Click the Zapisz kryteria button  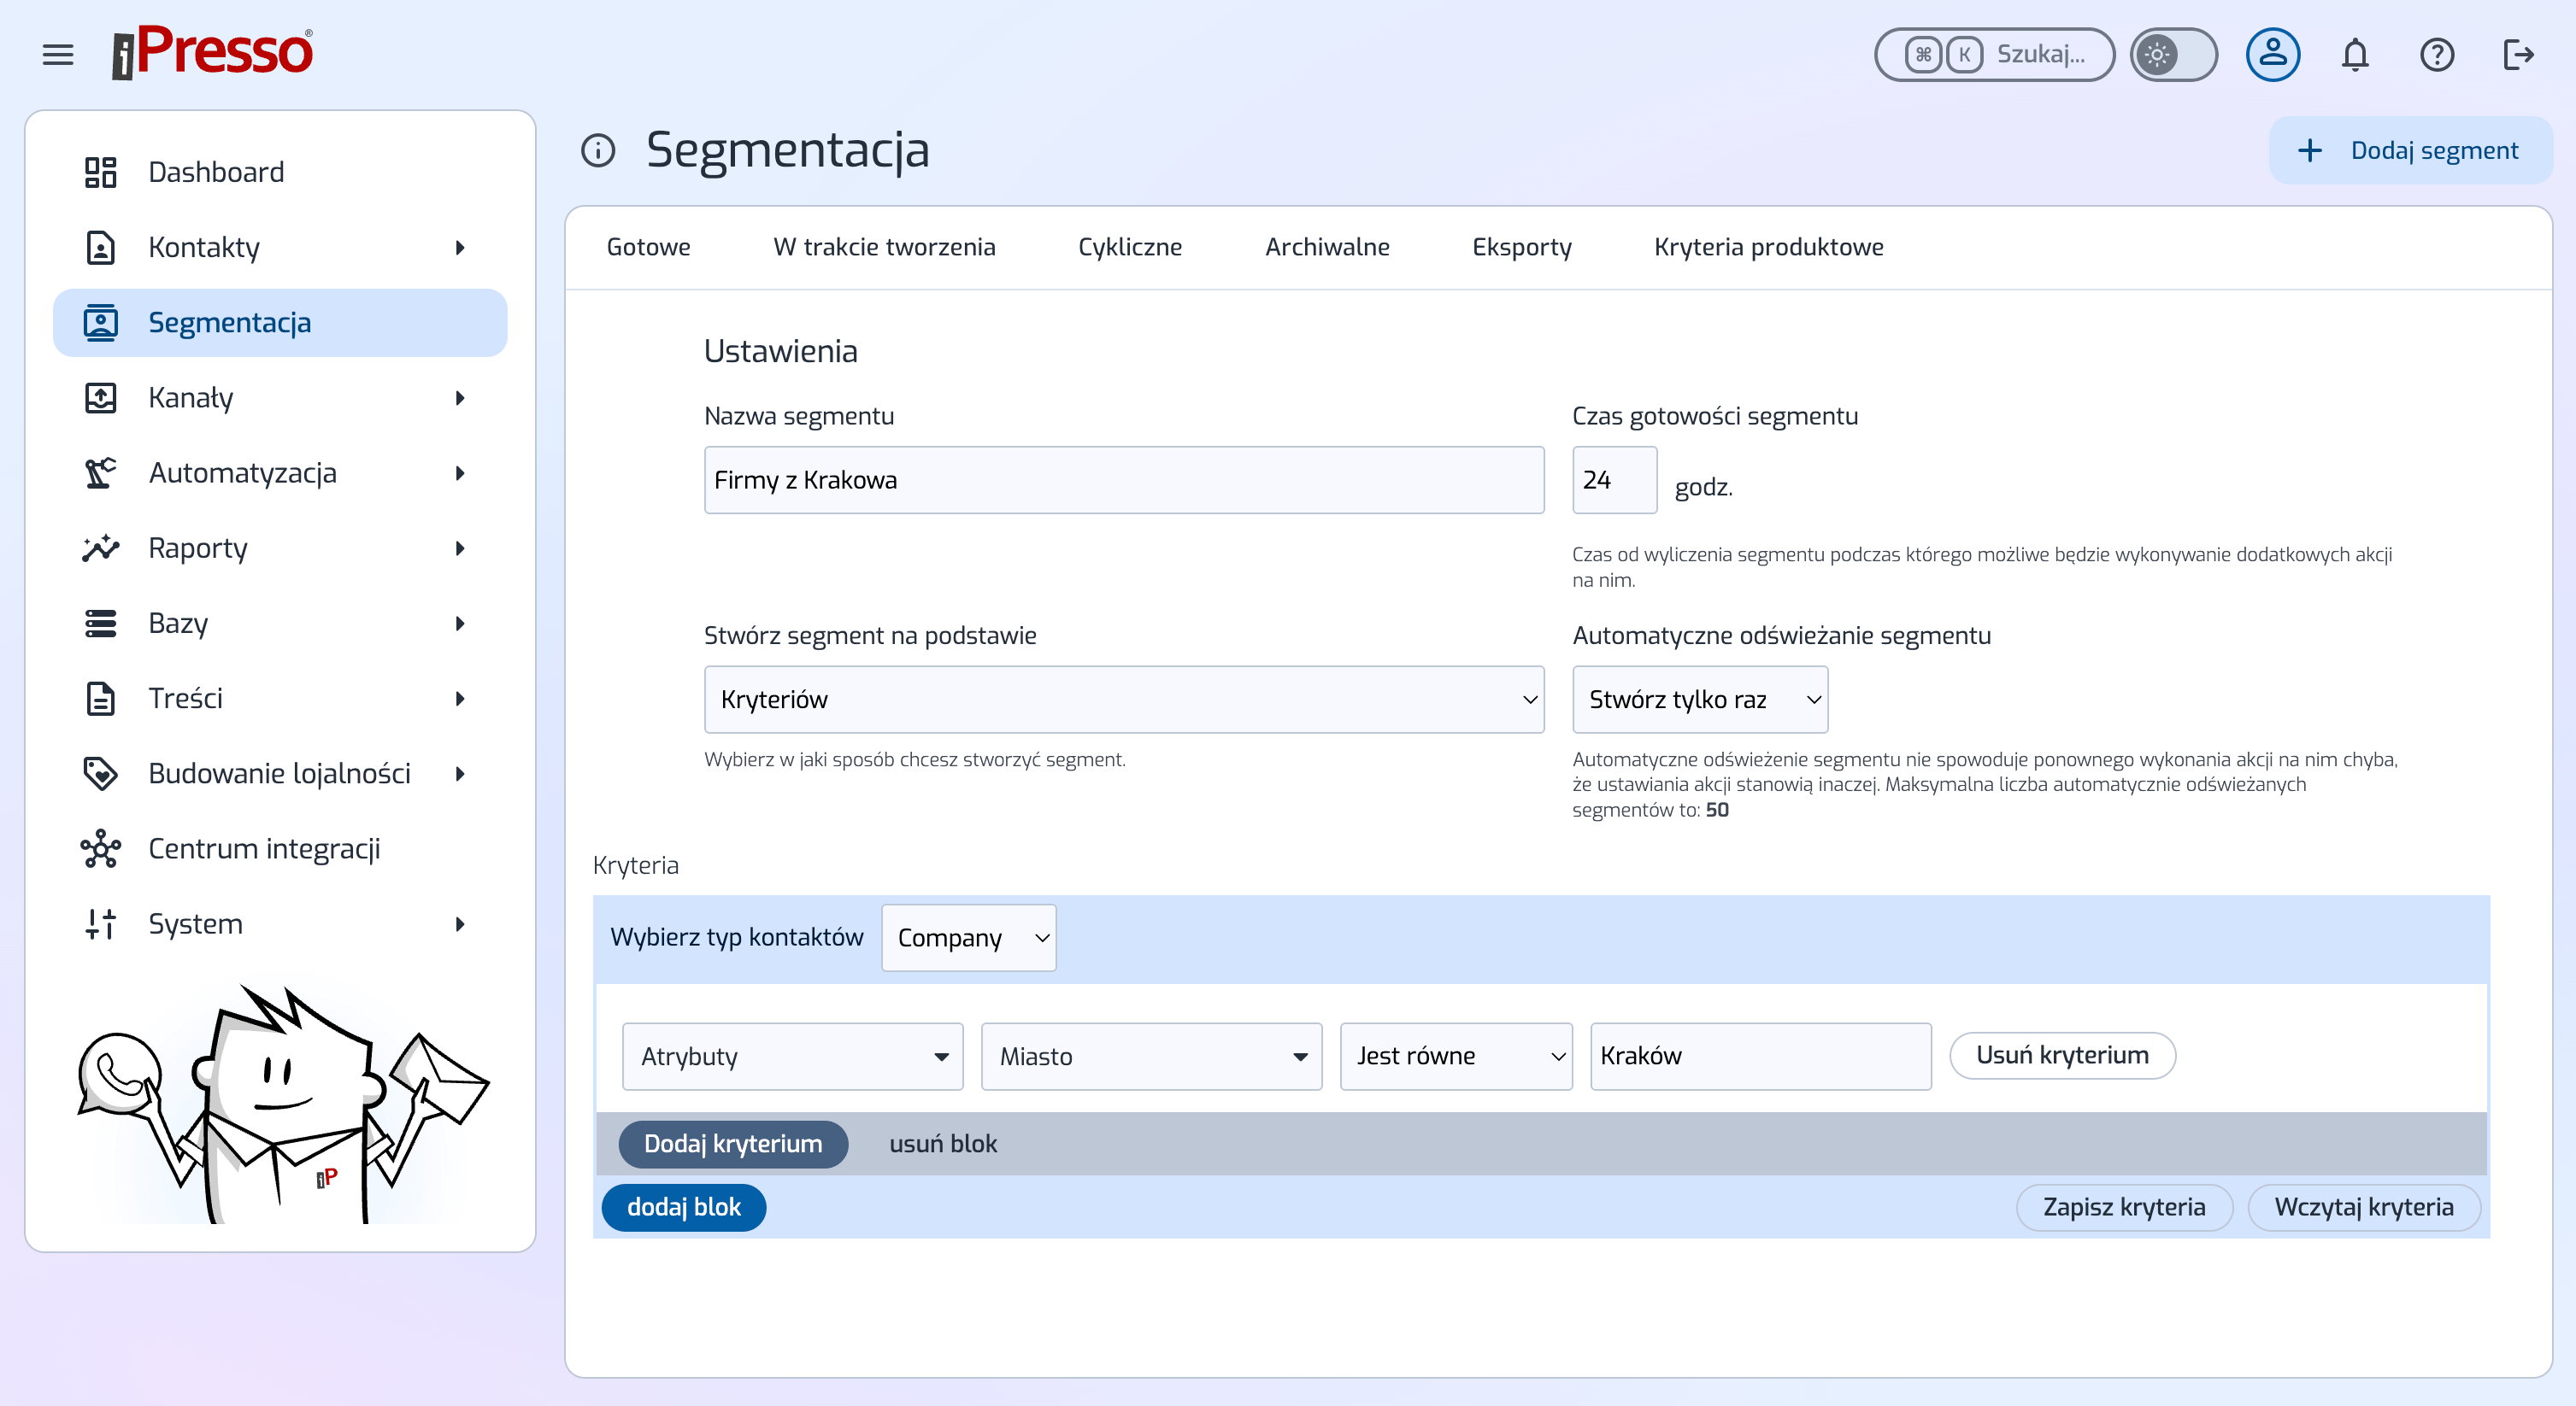2123,1207
